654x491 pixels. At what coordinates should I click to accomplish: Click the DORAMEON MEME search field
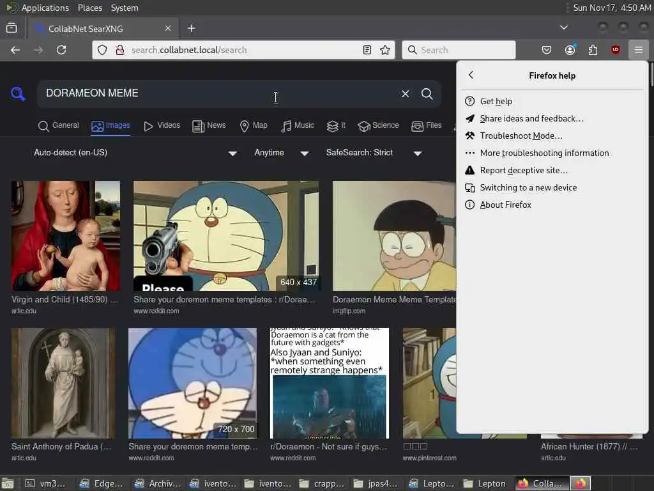click(x=217, y=93)
